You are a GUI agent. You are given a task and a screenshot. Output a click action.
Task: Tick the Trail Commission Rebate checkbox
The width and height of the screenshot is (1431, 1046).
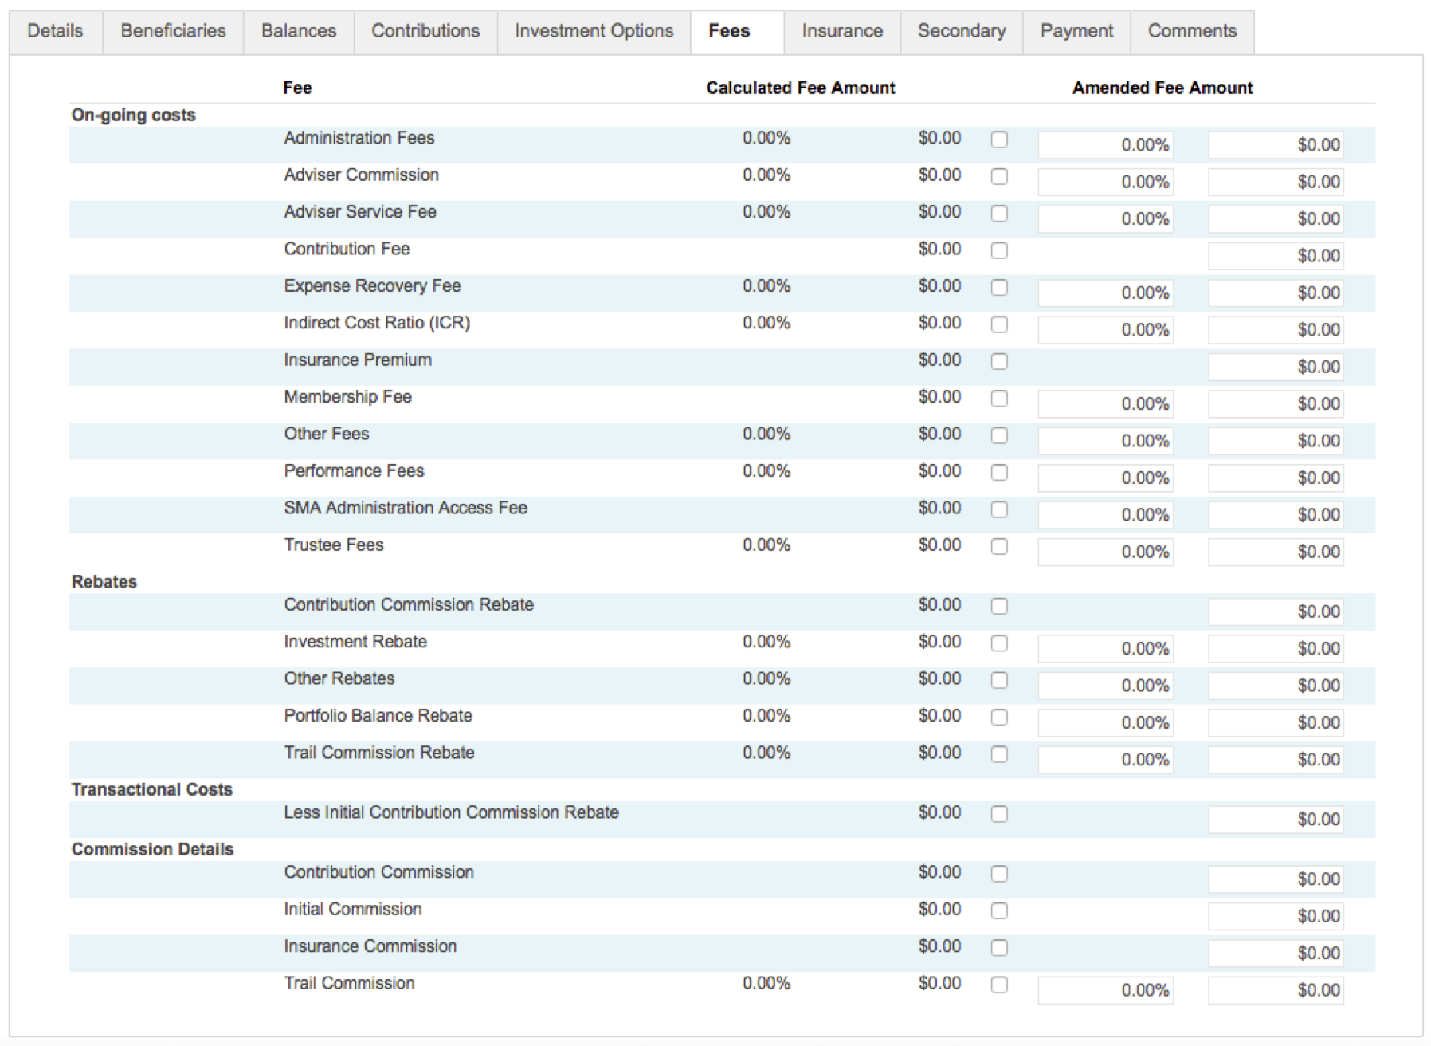point(999,755)
